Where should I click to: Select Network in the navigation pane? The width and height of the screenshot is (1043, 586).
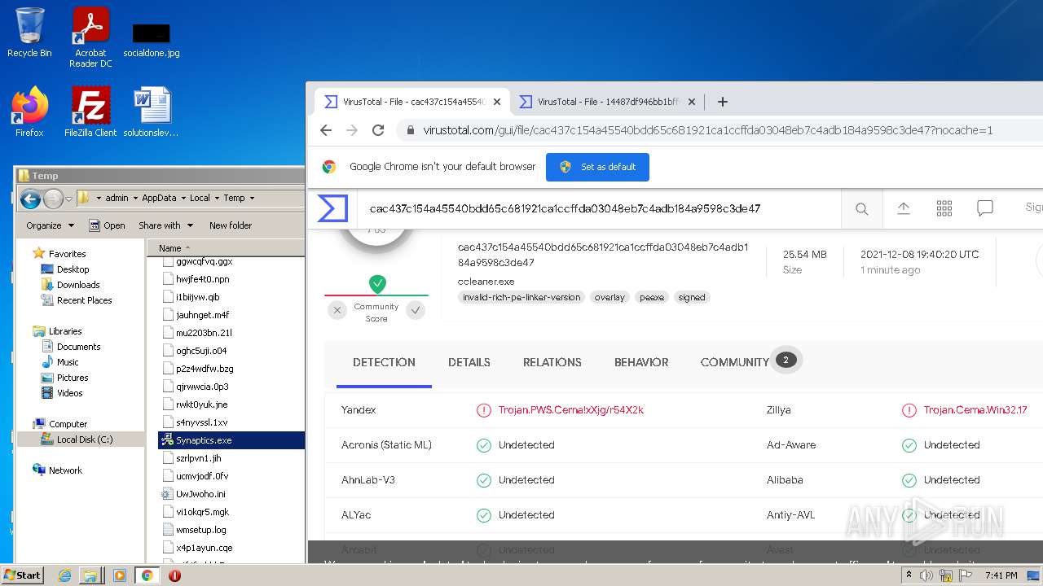point(65,470)
